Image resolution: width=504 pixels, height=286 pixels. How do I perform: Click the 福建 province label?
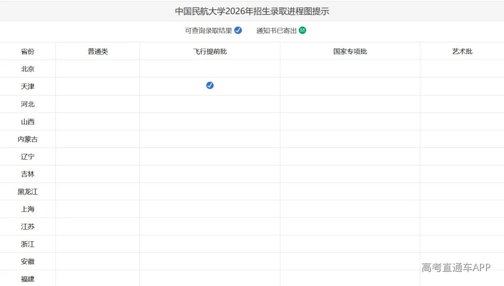click(28, 279)
